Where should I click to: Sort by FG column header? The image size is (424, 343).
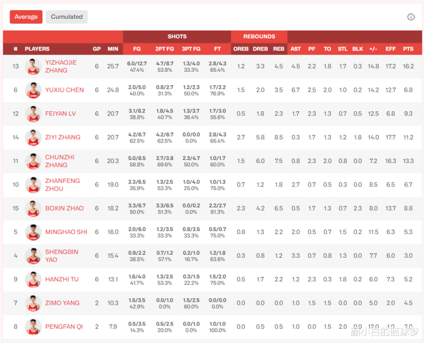[x=137, y=49]
